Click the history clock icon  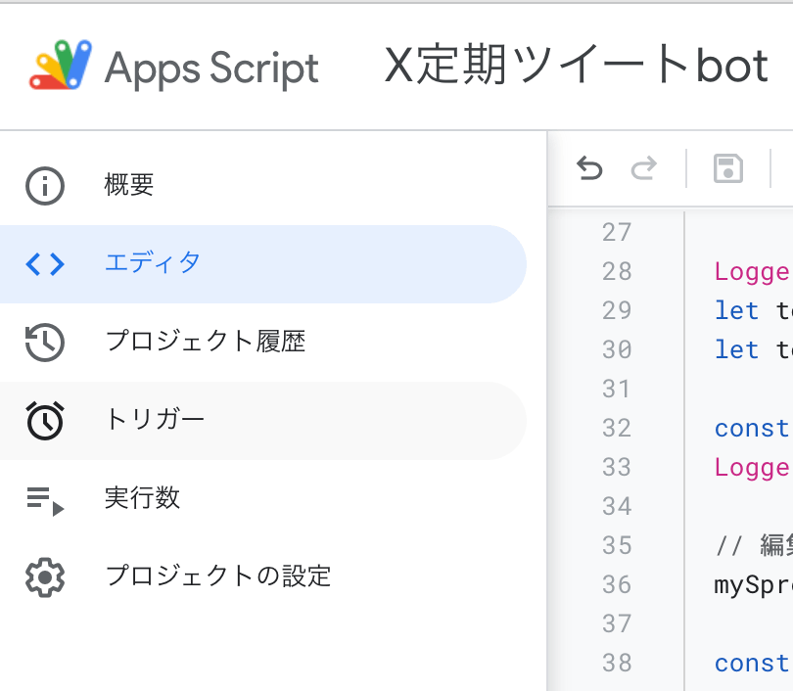tap(45, 343)
